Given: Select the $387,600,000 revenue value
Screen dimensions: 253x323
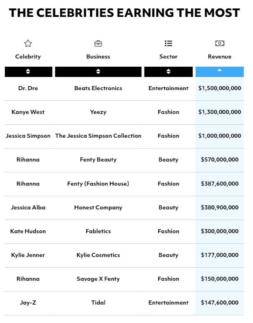Looking at the screenshot, I should click(219, 184).
